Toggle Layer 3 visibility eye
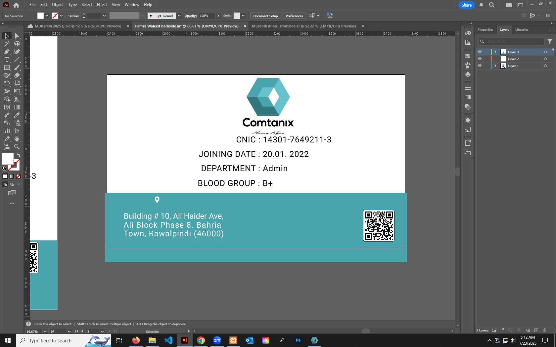Viewport: 556px width, 347px height. coord(480,52)
